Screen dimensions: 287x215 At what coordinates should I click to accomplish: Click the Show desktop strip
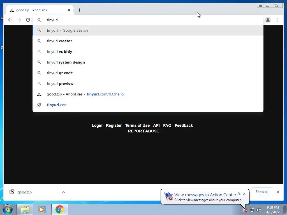point(285,209)
